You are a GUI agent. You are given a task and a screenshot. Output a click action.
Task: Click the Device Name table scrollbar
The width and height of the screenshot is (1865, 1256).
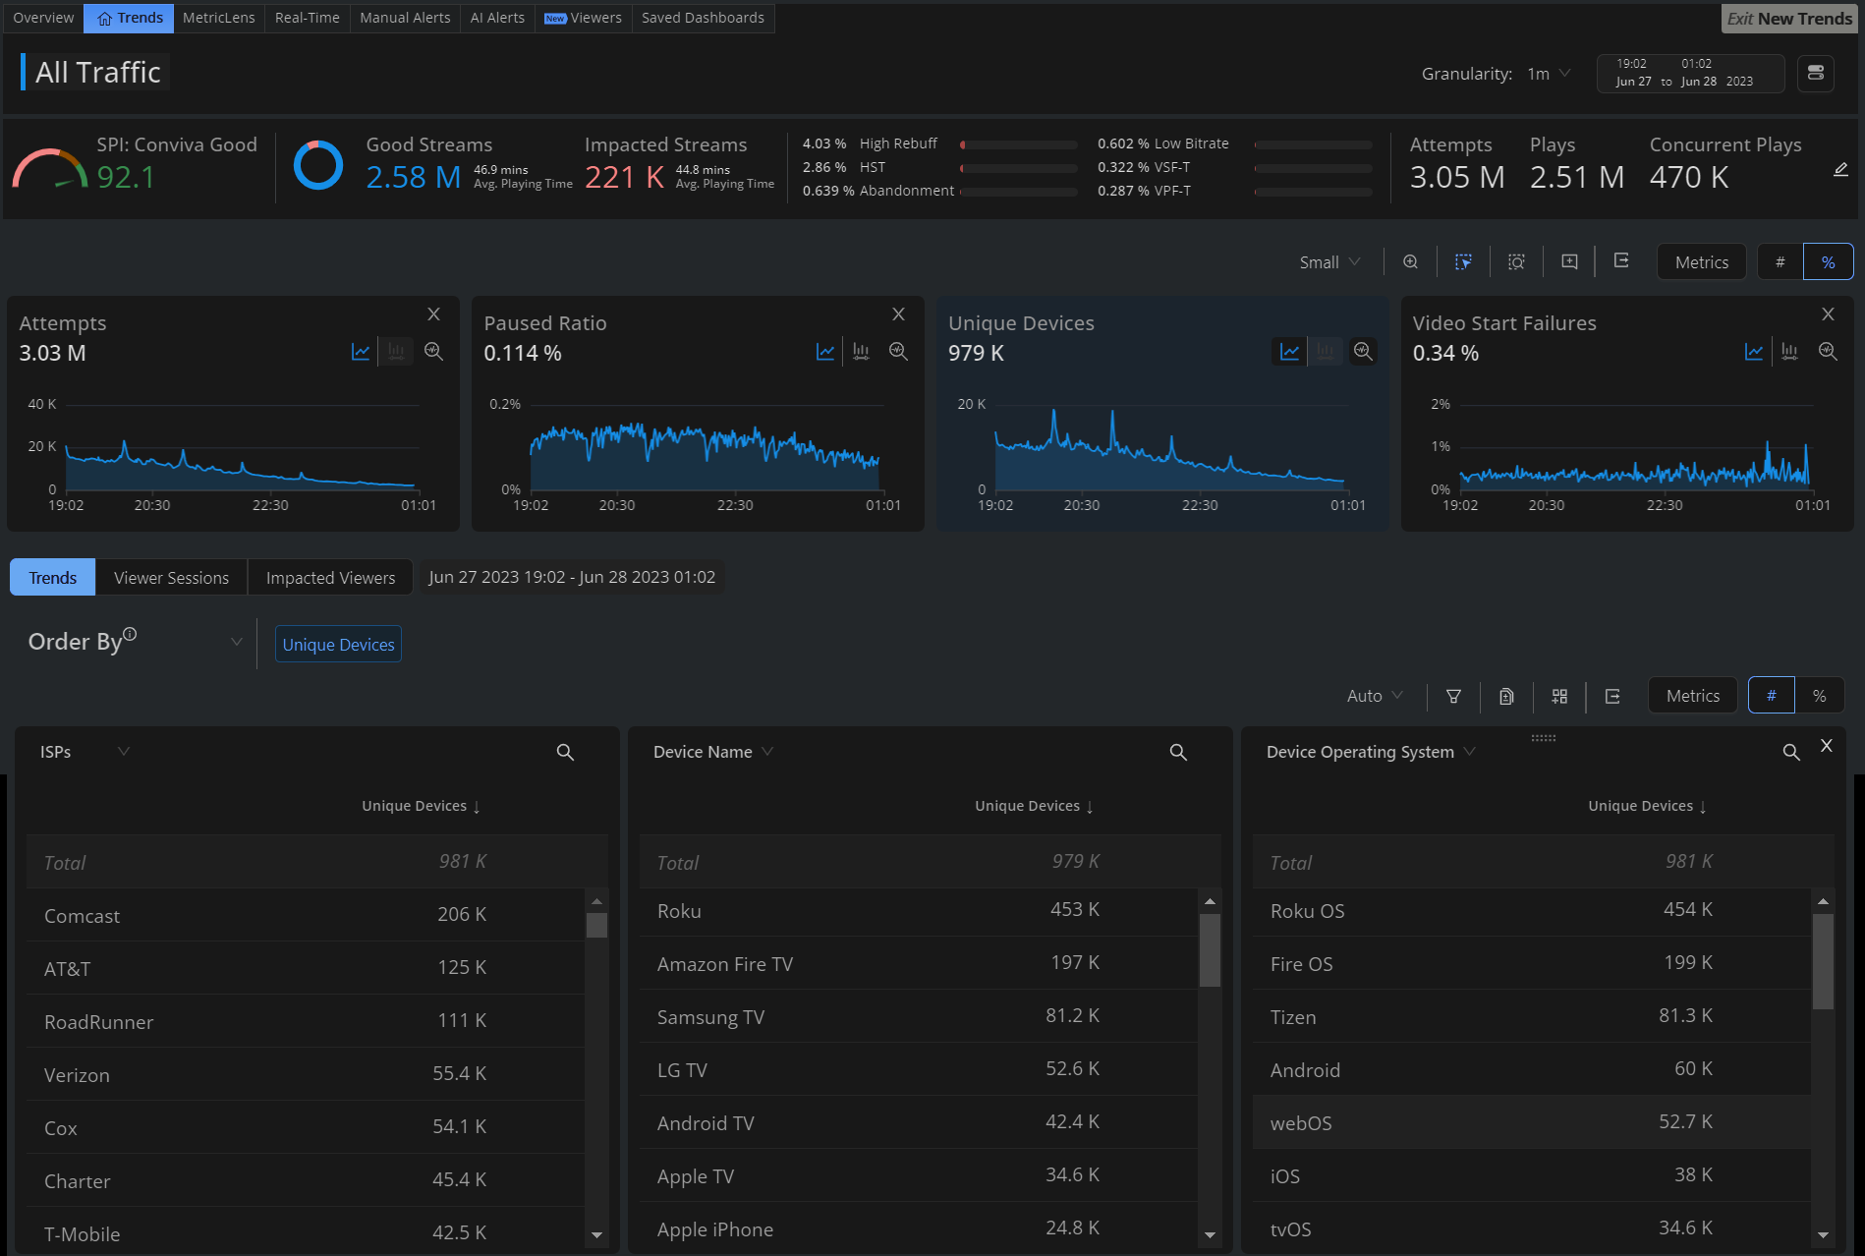coord(1210,948)
